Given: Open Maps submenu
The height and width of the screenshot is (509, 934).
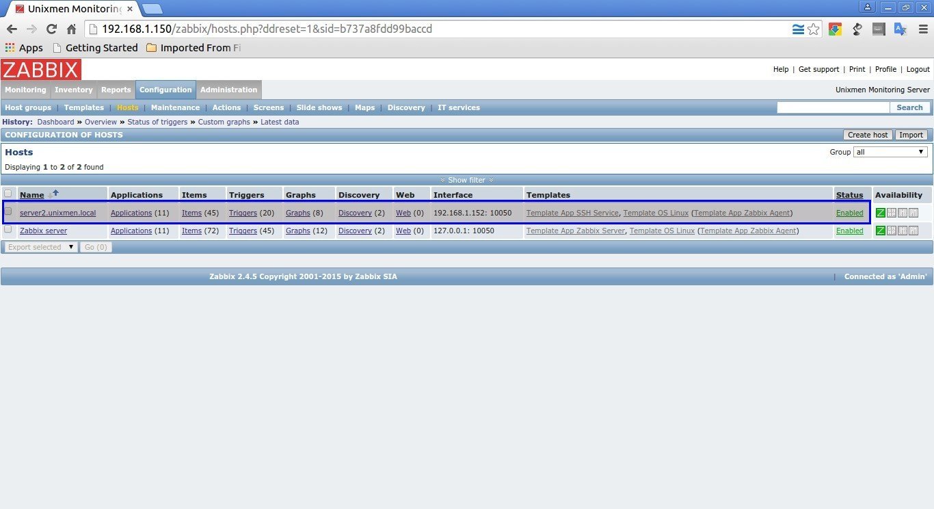Looking at the screenshot, I should pos(365,107).
